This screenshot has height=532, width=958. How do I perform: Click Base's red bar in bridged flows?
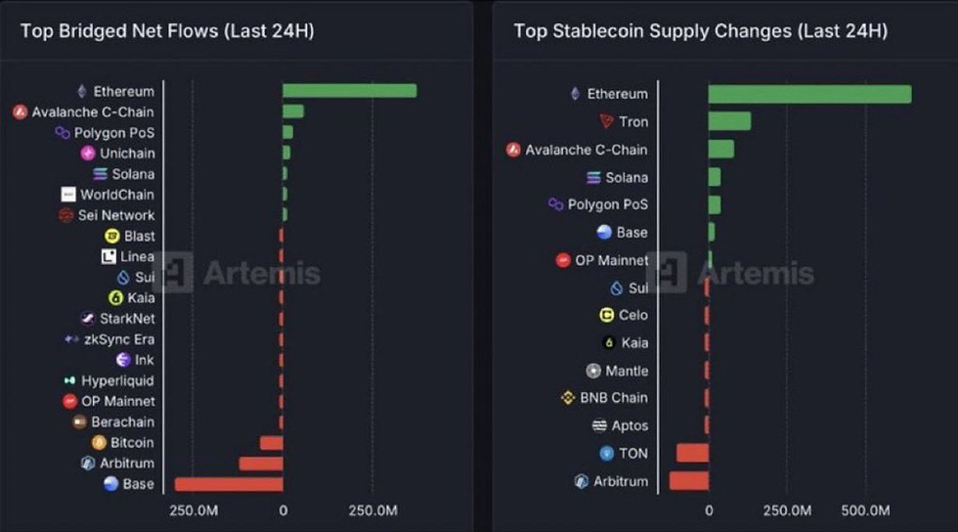click(x=229, y=484)
